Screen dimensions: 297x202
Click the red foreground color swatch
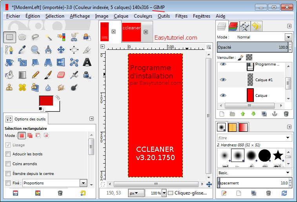[46, 101]
